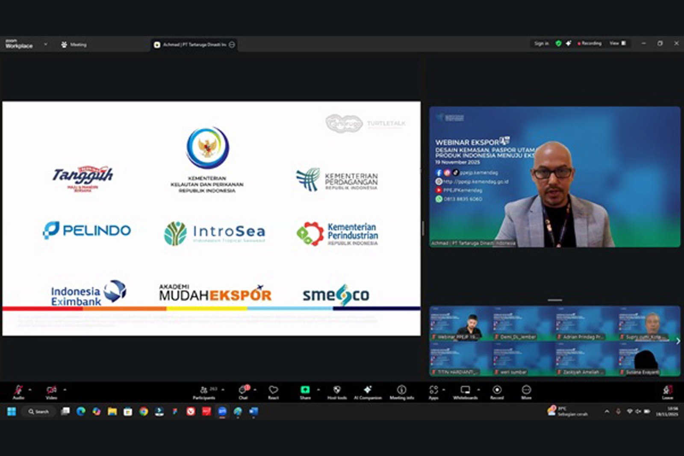Turn on the camera via Video button
The height and width of the screenshot is (456, 684).
click(x=51, y=391)
